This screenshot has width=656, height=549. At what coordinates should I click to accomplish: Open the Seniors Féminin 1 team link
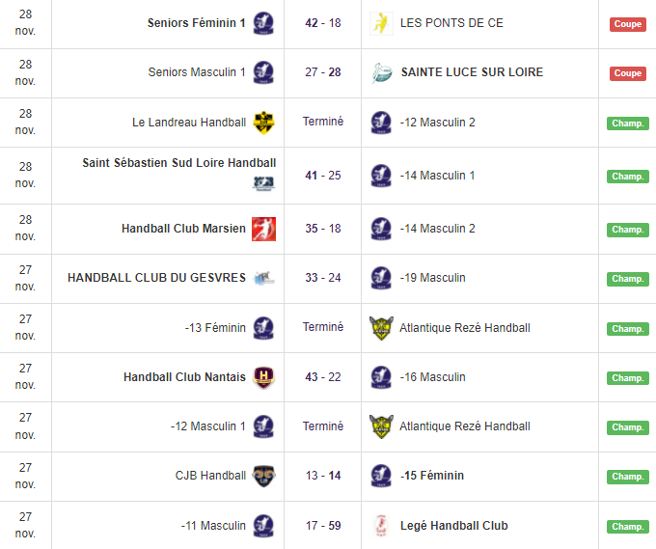point(197,23)
